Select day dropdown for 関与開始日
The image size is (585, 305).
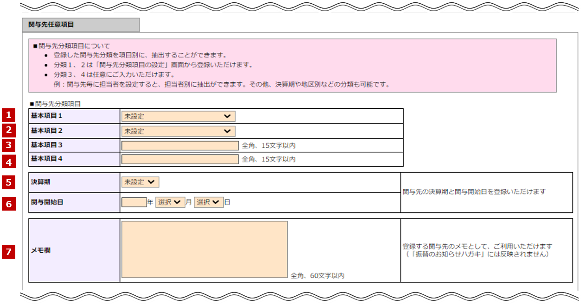[x=209, y=202]
